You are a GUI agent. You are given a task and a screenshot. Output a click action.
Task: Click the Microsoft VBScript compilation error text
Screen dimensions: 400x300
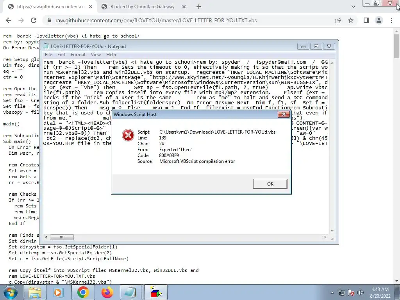pos(197,161)
